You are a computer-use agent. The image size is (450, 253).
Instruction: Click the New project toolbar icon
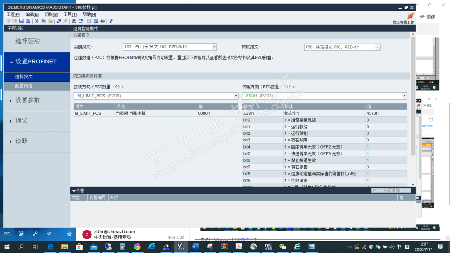coord(8,21)
